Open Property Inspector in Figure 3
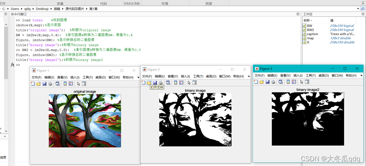The width and height of the screenshot is (366, 166). (x=307, y=82)
